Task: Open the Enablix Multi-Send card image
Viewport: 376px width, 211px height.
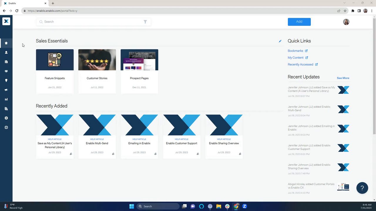Action: click(97, 125)
